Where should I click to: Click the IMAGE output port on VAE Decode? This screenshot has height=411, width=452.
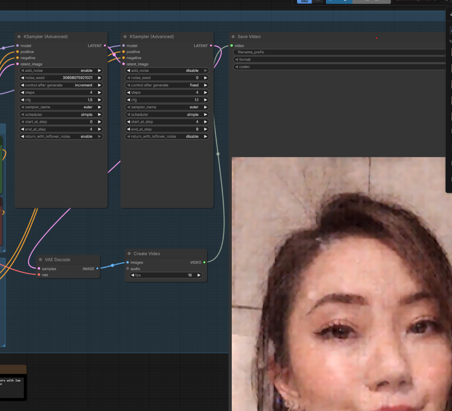tap(98, 269)
